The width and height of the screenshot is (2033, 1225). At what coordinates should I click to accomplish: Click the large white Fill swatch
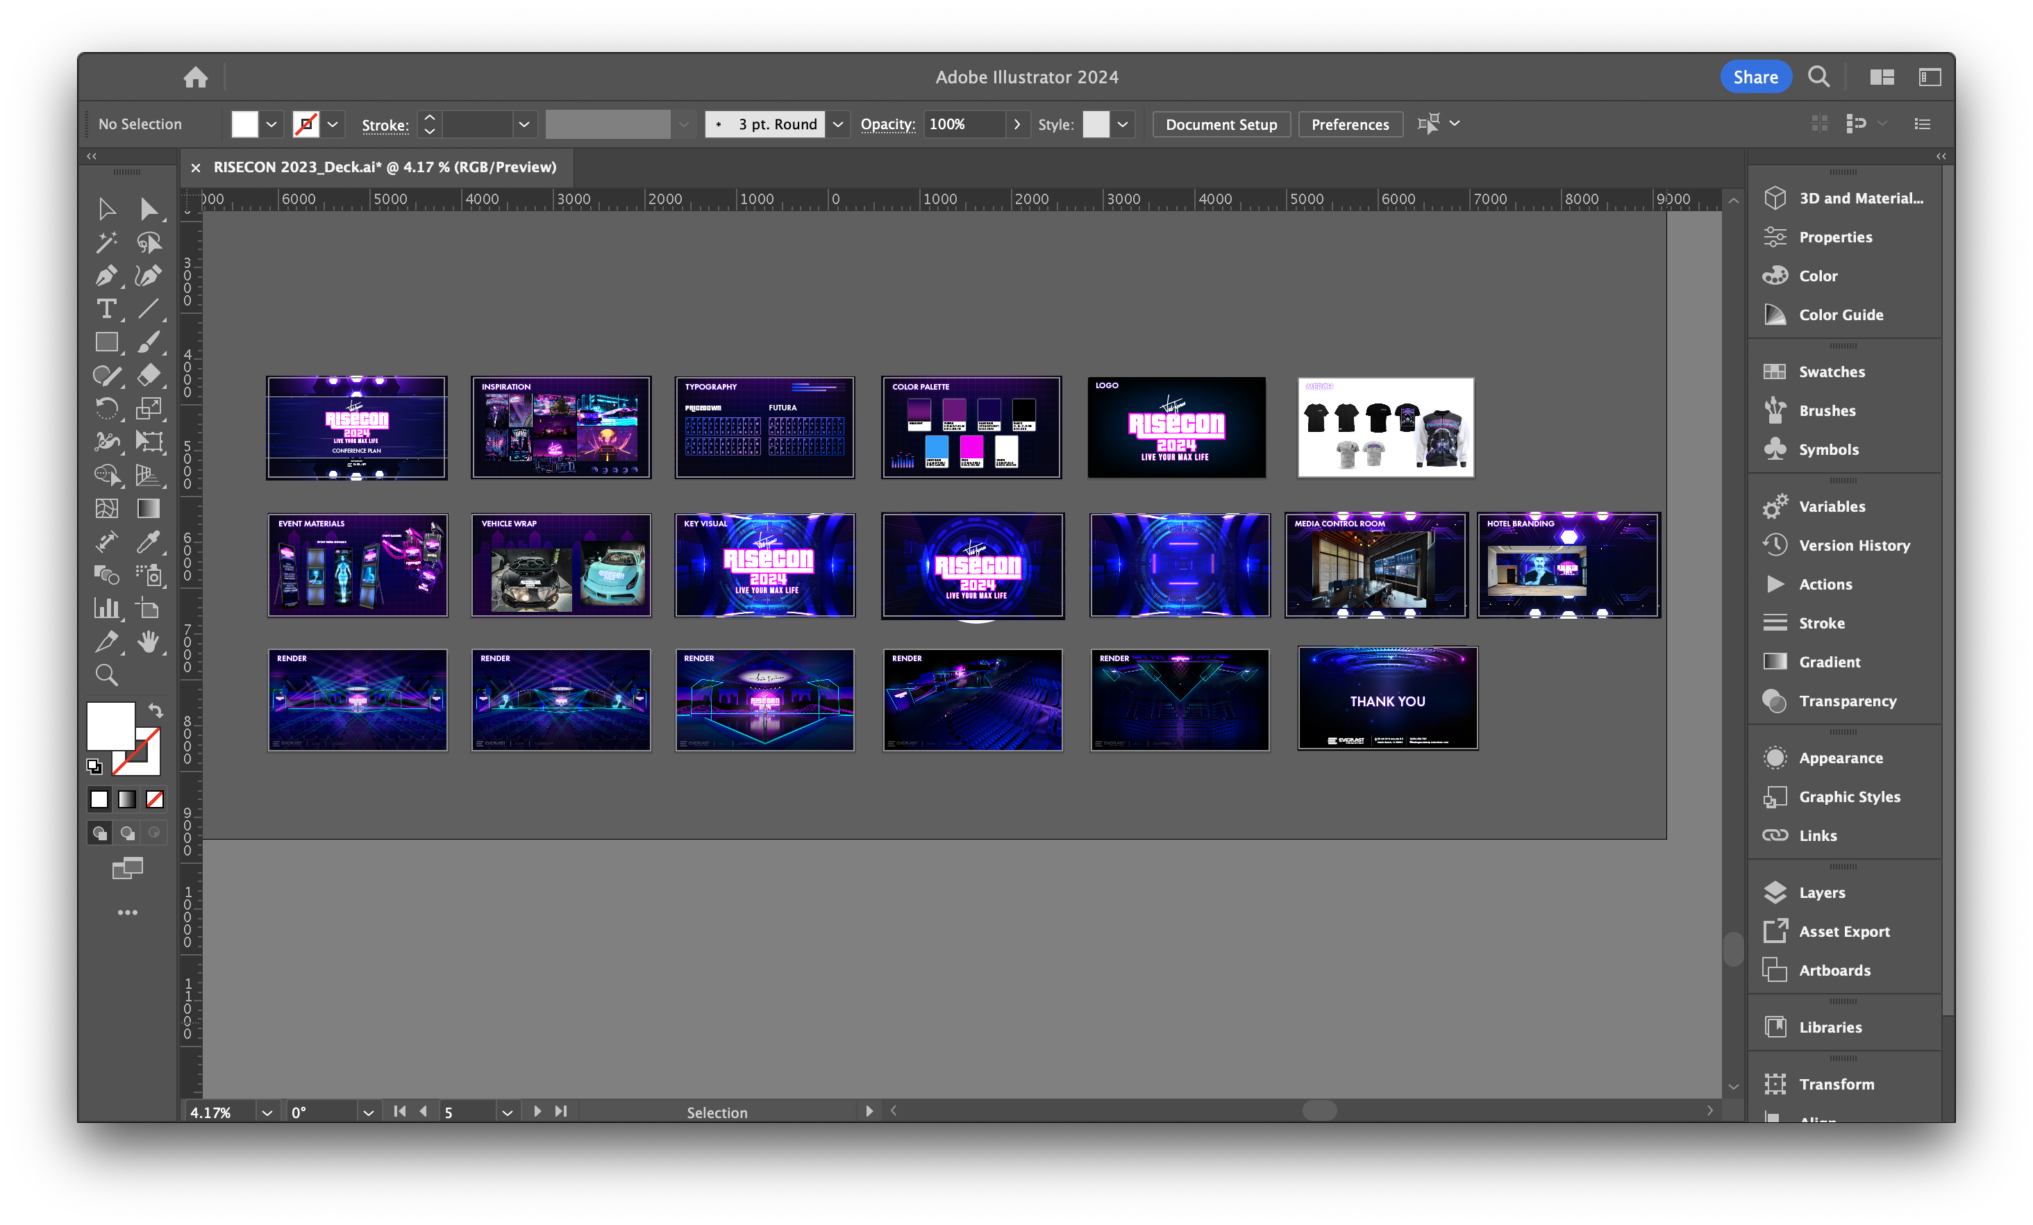pos(110,726)
